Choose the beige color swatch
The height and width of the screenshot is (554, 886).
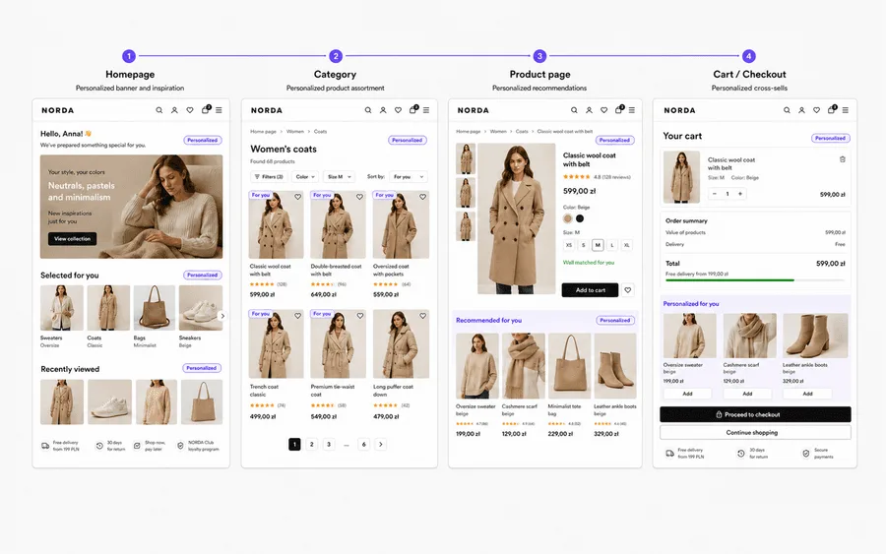click(x=568, y=218)
